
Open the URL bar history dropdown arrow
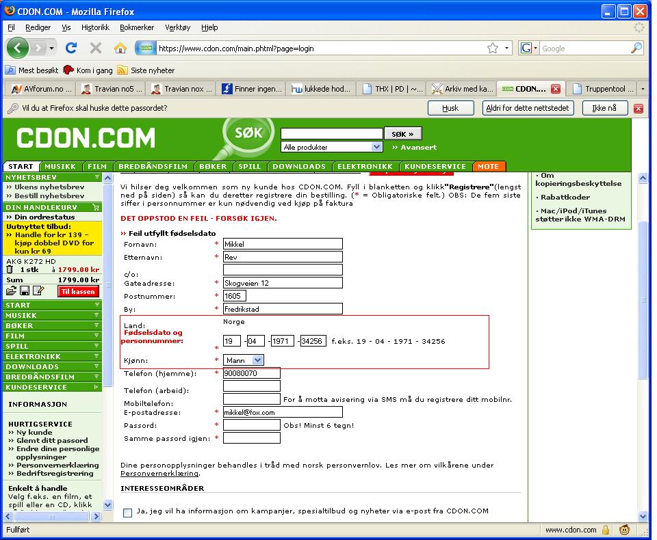pos(507,48)
